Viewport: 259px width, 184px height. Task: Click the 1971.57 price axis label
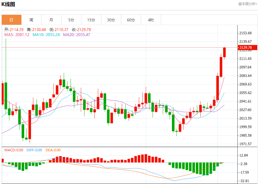[x=245, y=144]
